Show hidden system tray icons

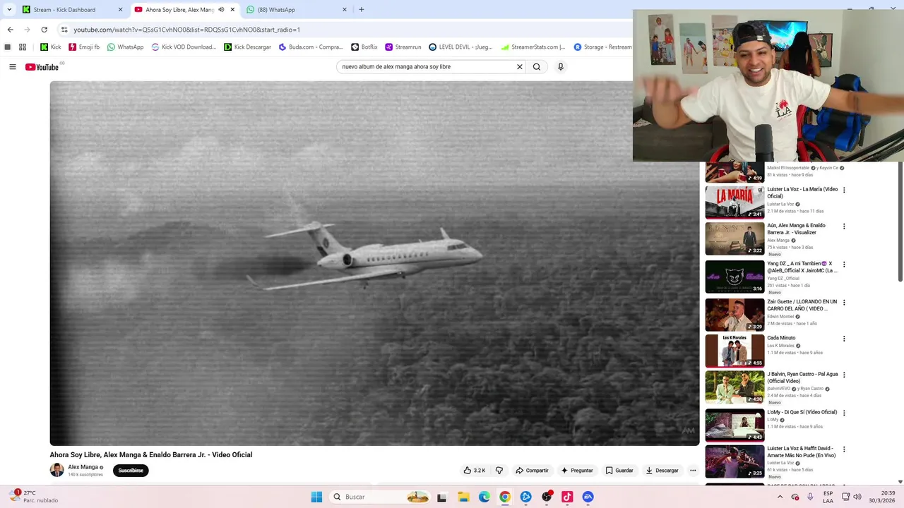780,497
